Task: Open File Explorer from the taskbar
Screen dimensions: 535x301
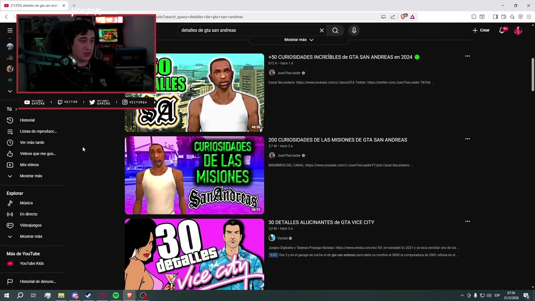Action: pos(61,296)
